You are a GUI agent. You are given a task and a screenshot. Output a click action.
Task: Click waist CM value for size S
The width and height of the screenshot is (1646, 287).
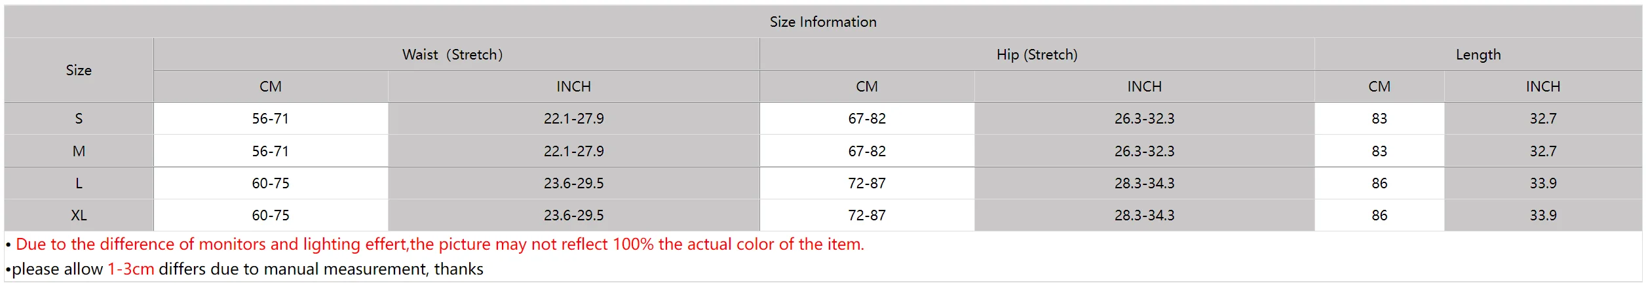coord(270,118)
